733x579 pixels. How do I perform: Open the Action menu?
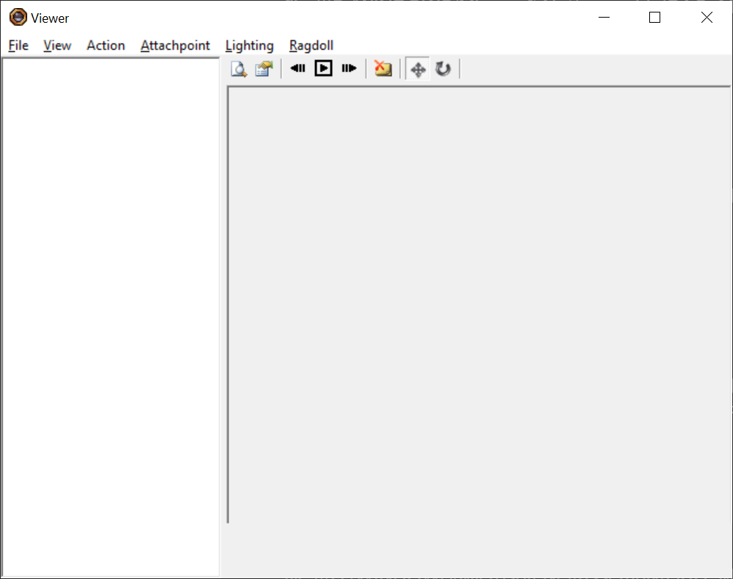click(x=106, y=45)
